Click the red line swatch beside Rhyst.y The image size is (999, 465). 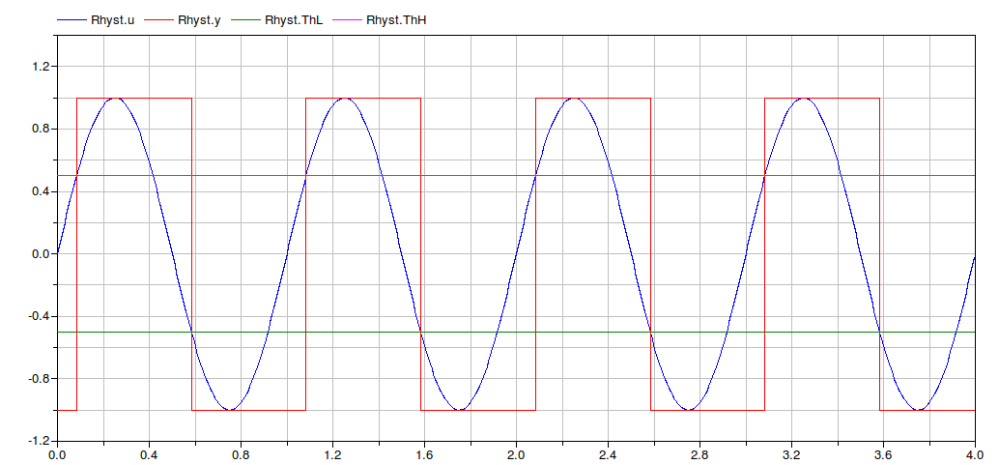[x=158, y=18]
